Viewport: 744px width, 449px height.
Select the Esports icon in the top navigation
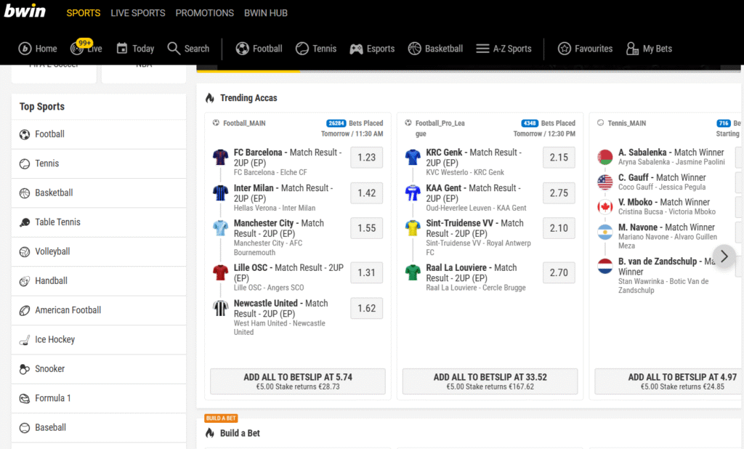point(355,49)
